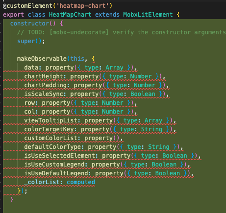
Task: Click the @customElement decorator text
Action: (27, 6)
